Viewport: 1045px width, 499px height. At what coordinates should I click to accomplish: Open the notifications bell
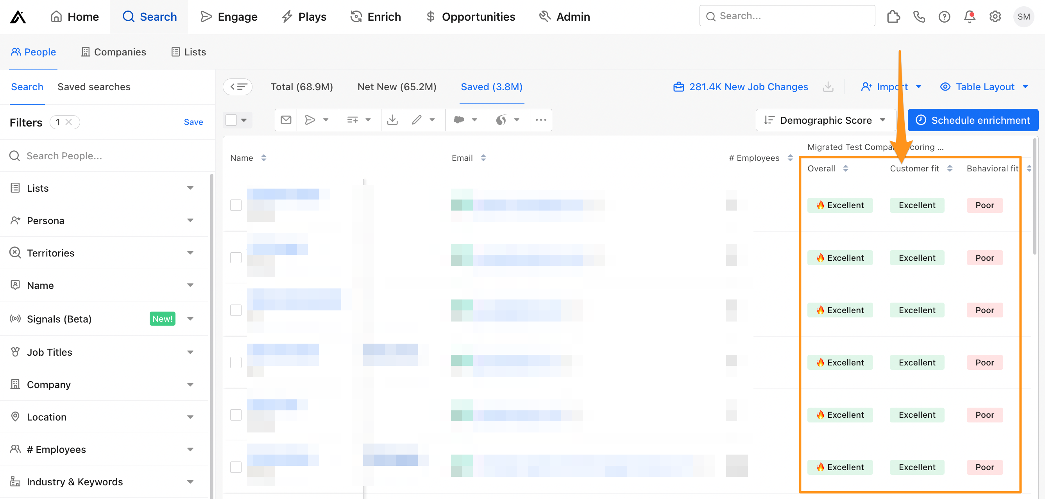point(970,17)
